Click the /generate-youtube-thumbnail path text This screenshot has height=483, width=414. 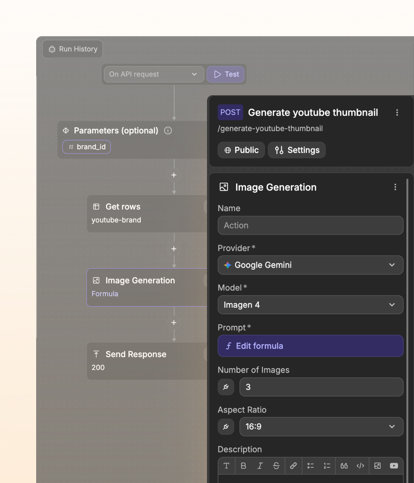270,128
